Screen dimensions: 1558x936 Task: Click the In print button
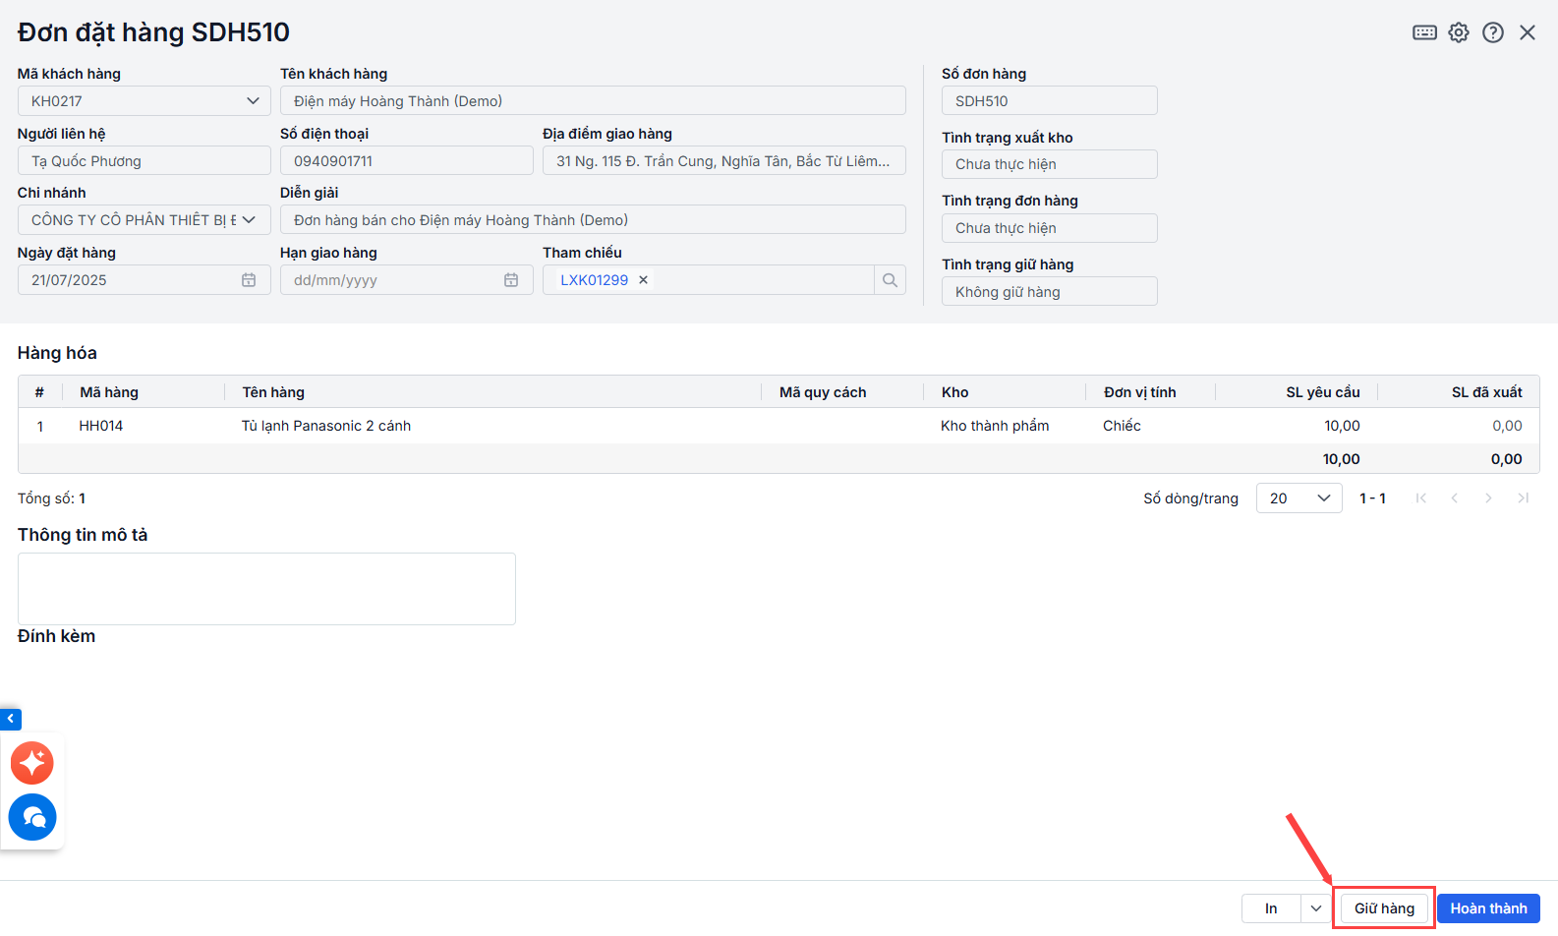point(1271,908)
